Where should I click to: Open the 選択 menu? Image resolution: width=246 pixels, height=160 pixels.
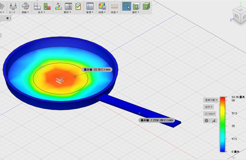[x=135, y=12]
